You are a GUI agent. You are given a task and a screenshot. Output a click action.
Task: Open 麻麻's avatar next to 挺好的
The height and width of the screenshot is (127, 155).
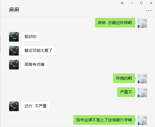pos(14,37)
